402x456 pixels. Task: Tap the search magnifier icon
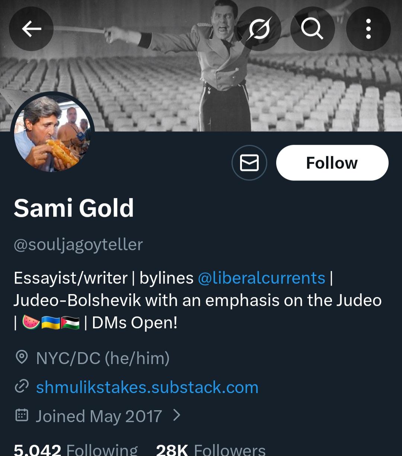pos(312,29)
